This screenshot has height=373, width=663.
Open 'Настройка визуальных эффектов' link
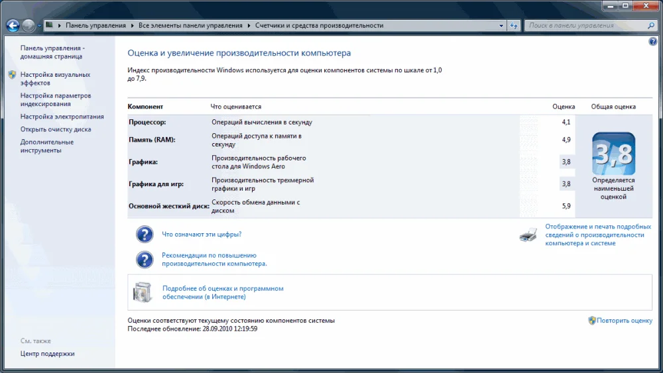click(56, 79)
